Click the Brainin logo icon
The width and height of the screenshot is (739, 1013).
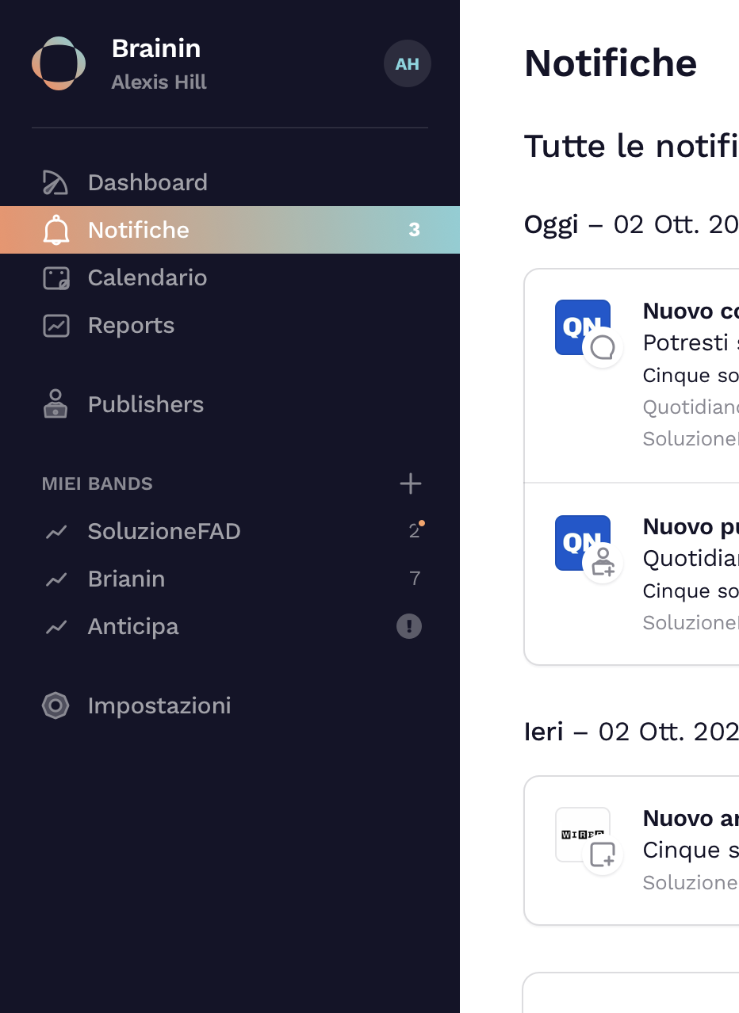pyautogui.click(x=59, y=63)
